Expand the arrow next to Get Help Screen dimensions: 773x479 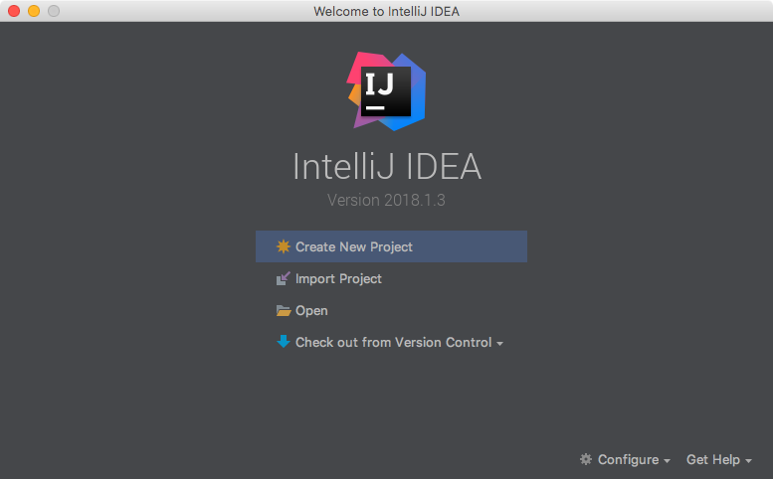point(748,461)
